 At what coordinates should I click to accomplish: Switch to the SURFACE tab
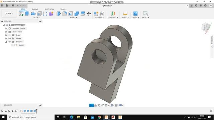coord(35,9)
